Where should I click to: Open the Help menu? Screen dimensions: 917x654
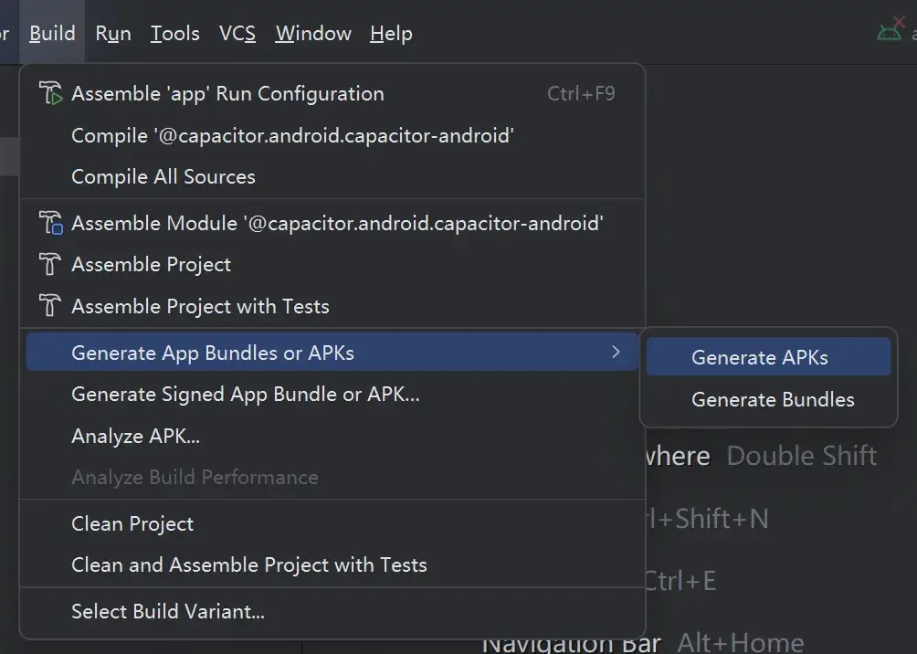pos(391,33)
